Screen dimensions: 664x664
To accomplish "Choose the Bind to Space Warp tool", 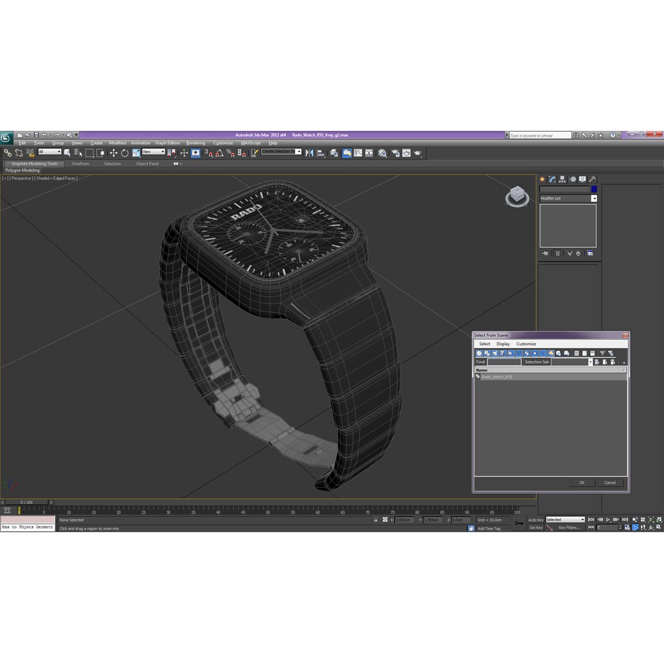I will (30, 153).
